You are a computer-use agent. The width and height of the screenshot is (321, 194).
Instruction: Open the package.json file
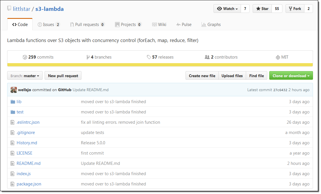[29, 184]
